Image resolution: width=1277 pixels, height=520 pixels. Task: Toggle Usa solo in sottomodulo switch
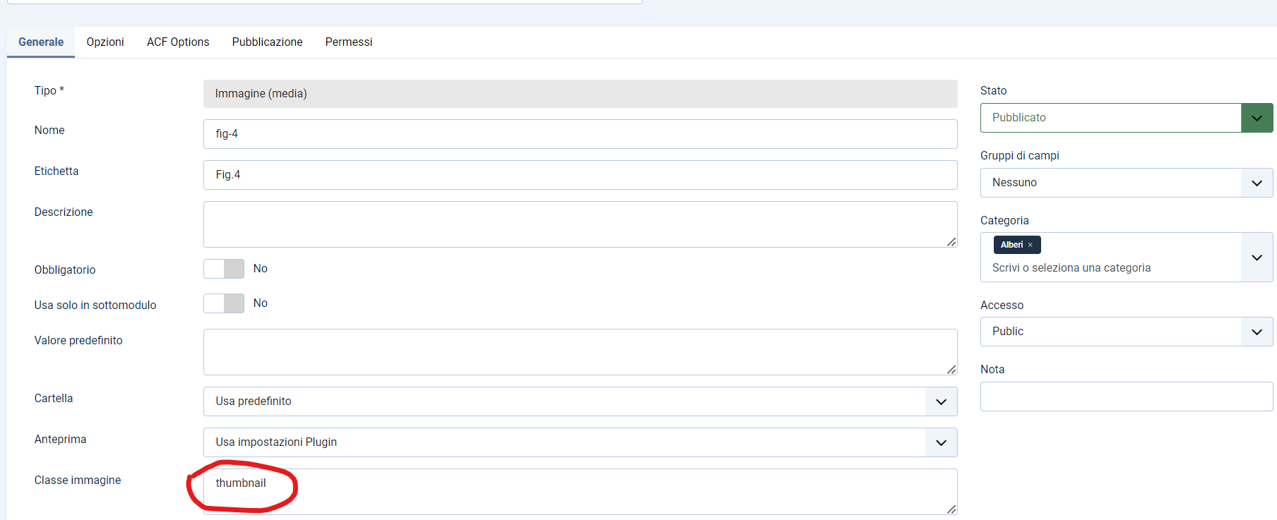(x=224, y=303)
